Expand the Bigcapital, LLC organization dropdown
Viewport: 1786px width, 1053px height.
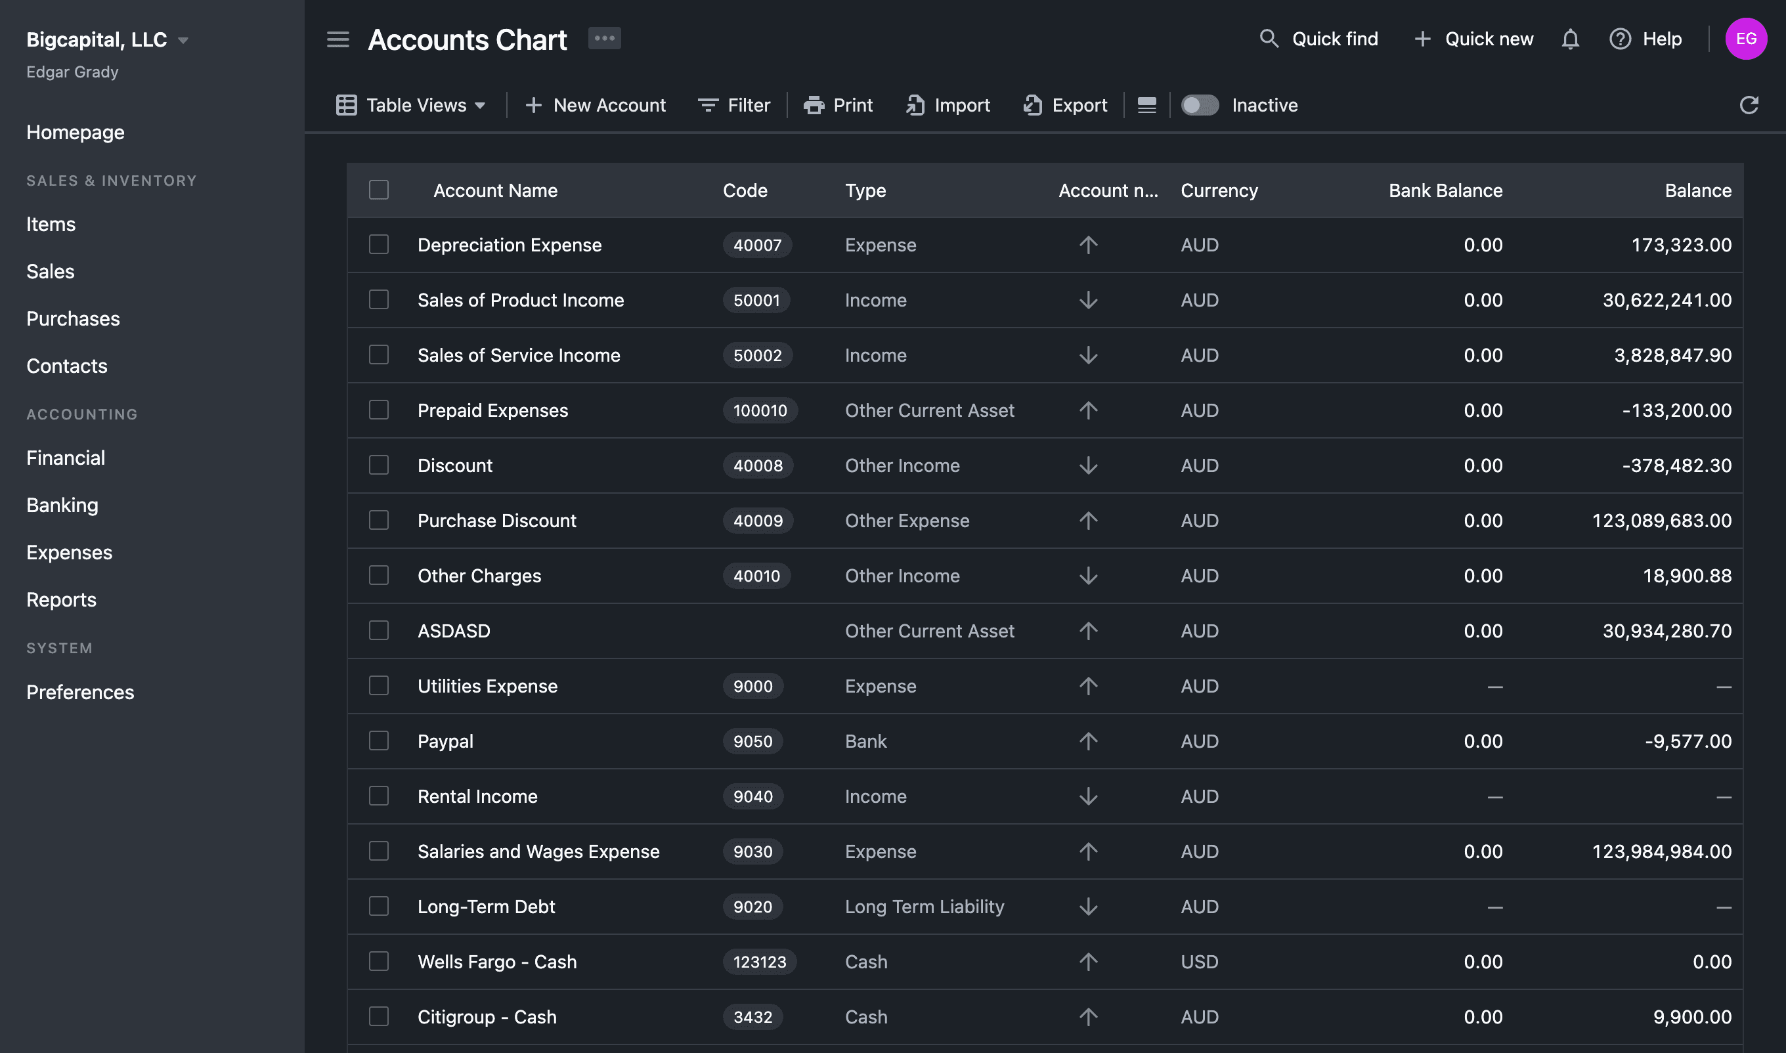(x=108, y=40)
